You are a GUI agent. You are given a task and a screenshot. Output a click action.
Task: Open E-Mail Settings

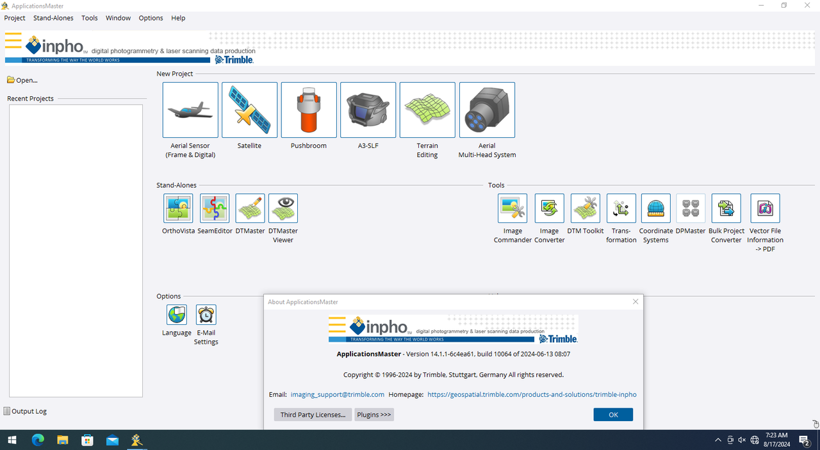coord(206,315)
